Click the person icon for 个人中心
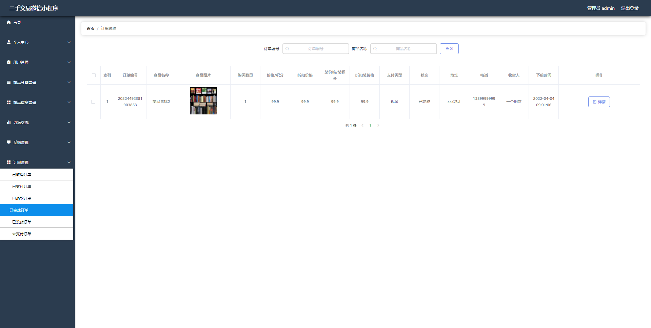651x328 pixels. (9, 42)
